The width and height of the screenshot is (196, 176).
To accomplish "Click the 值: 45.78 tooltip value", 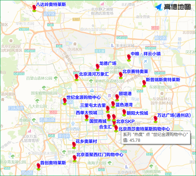I will (132, 140).
